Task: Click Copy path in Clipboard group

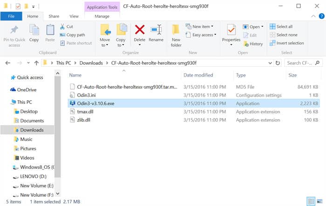Action: click(72, 35)
